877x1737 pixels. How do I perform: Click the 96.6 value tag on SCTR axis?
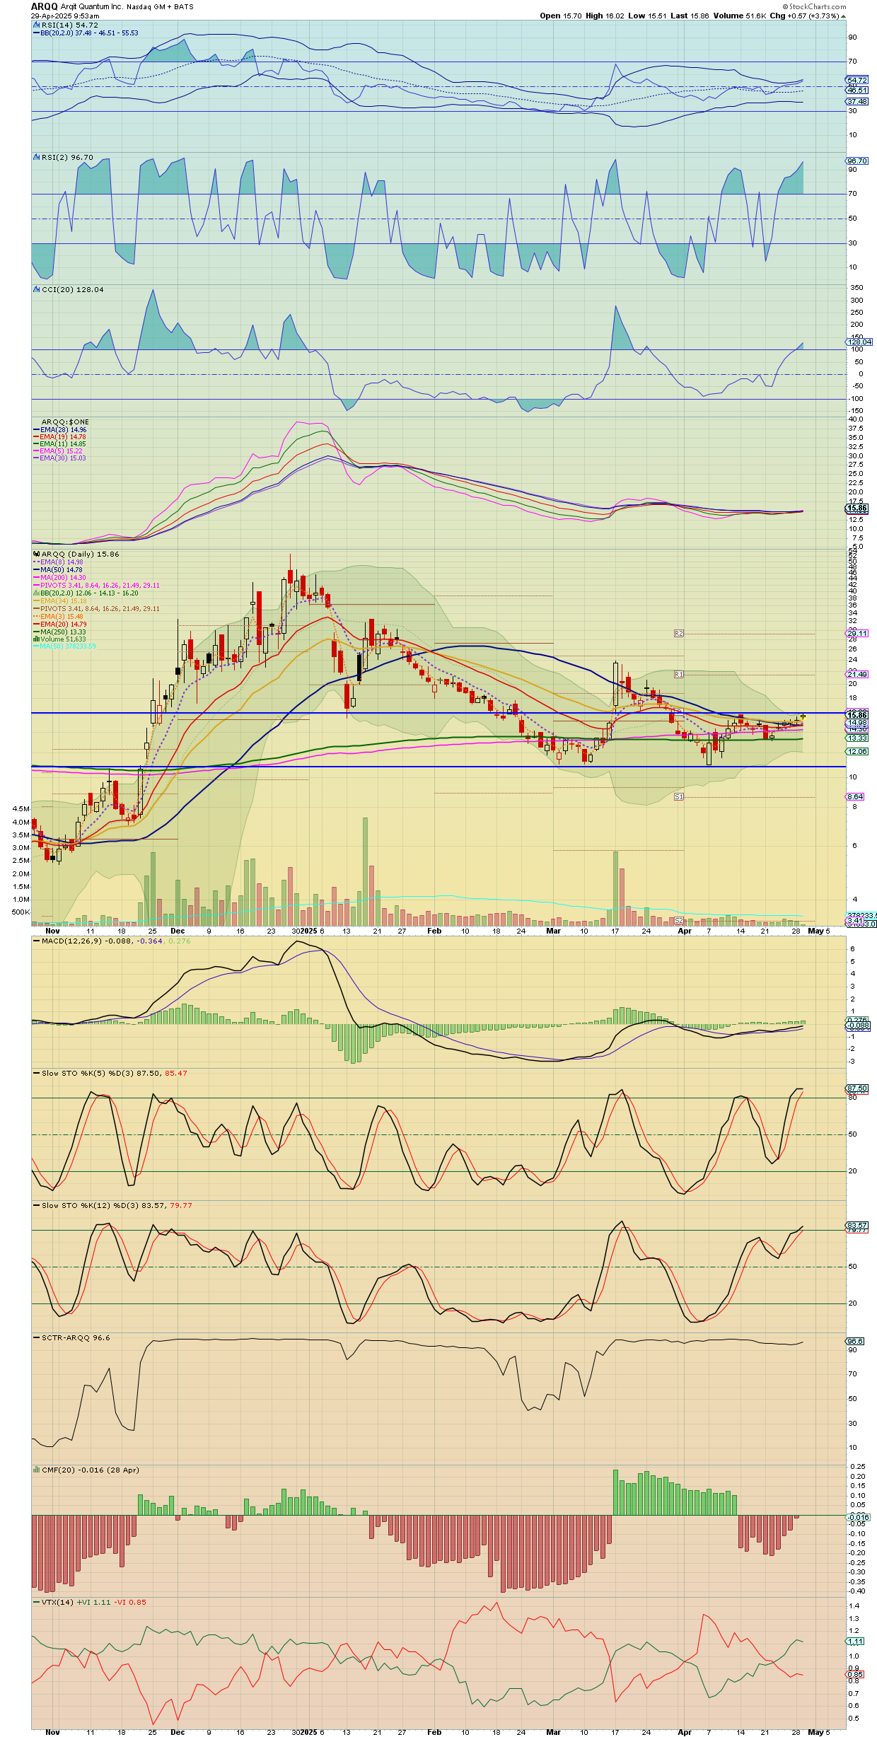pos(855,1342)
